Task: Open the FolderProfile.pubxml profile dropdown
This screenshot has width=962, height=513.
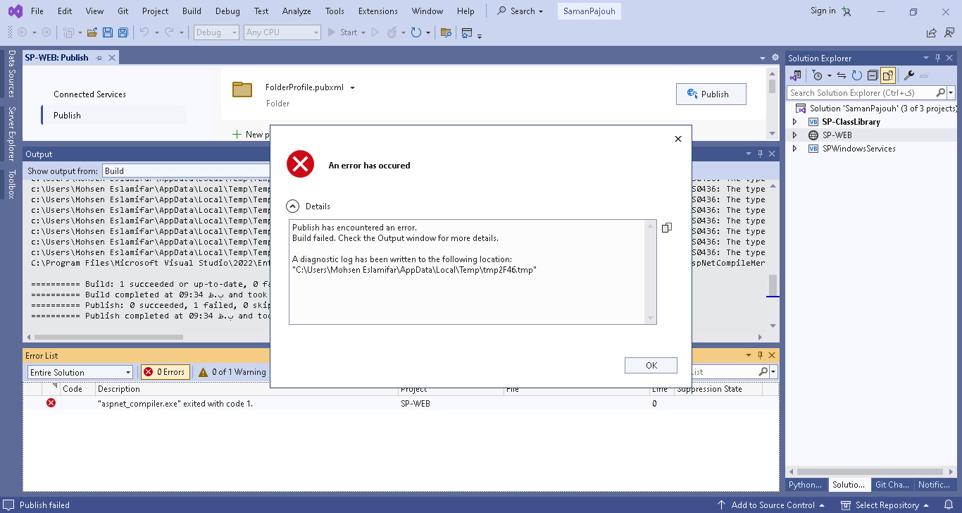Action: (x=353, y=88)
